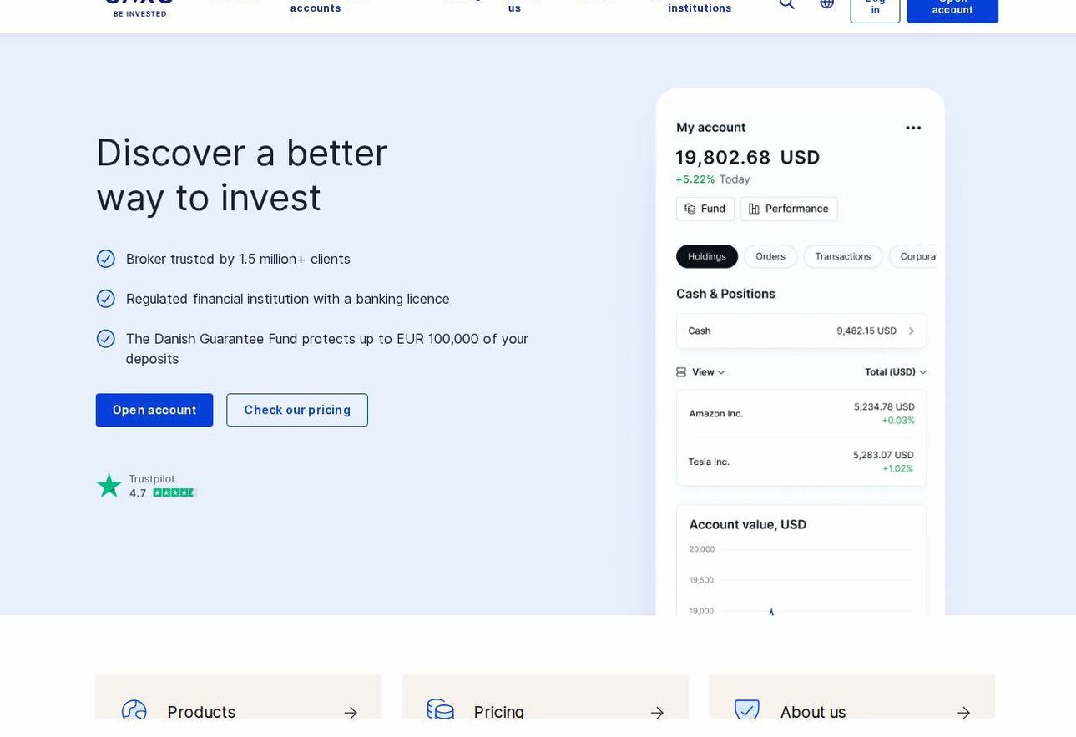Click the arrow on the Products card
This screenshot has width=1076, height=737.
pyautogui.click(x=351, y=713)
